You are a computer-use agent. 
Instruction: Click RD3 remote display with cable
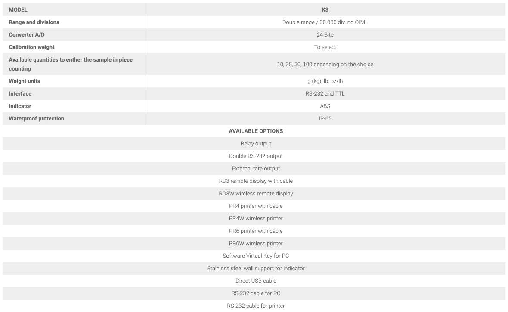point(256,181)
